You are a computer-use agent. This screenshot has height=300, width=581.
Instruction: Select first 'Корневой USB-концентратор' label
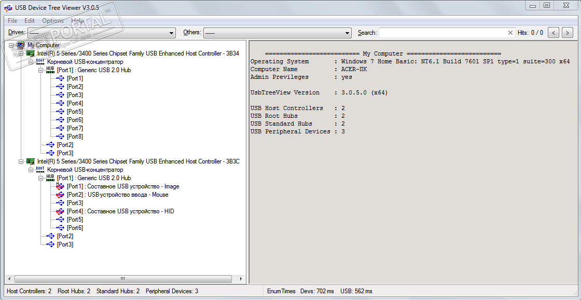click(85, 62)
